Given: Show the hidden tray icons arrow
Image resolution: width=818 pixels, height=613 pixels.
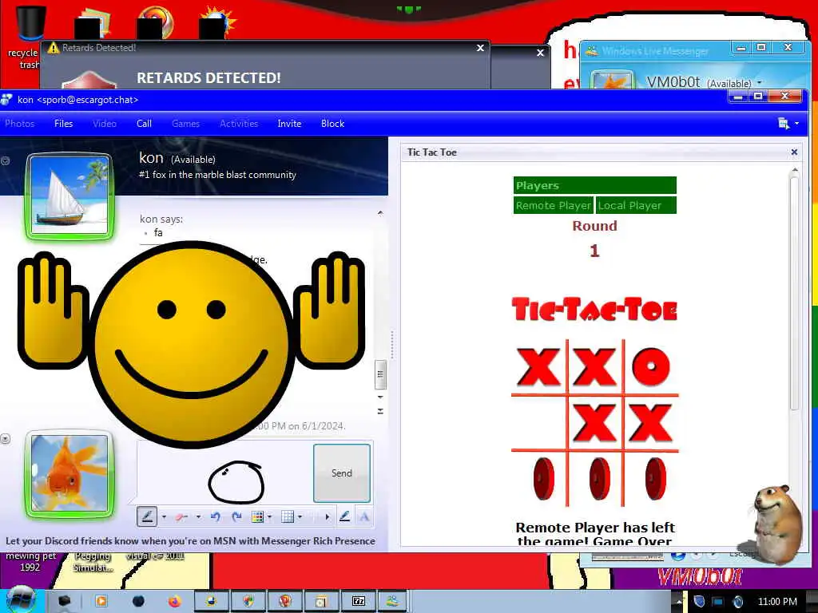Looking at the screenshot, I should coord(678,602).
